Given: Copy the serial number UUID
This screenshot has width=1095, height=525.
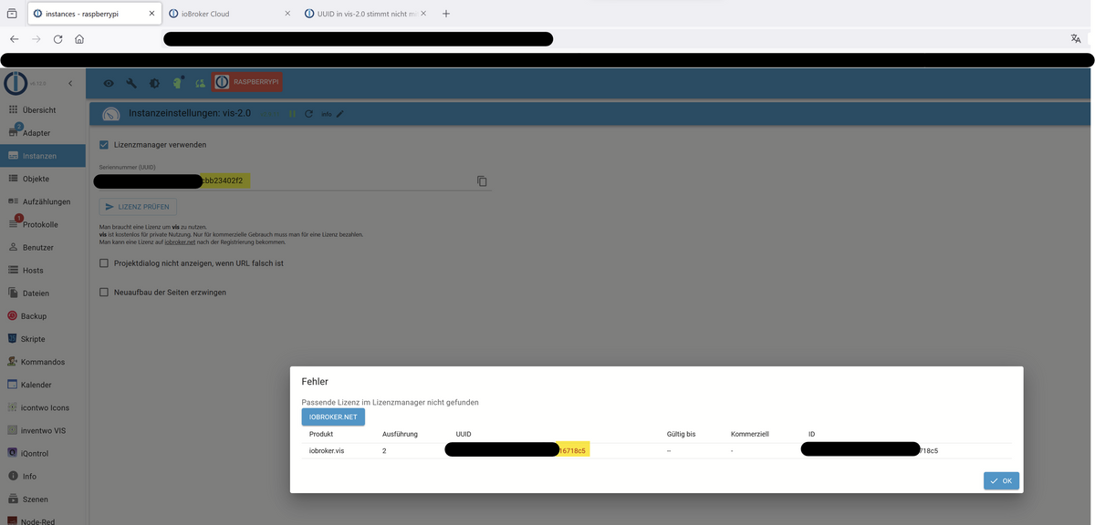Looking at the screenshot, I should tap(482, 181).
